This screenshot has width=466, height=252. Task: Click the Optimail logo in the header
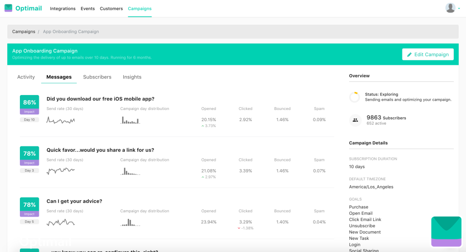click(24, 8)
